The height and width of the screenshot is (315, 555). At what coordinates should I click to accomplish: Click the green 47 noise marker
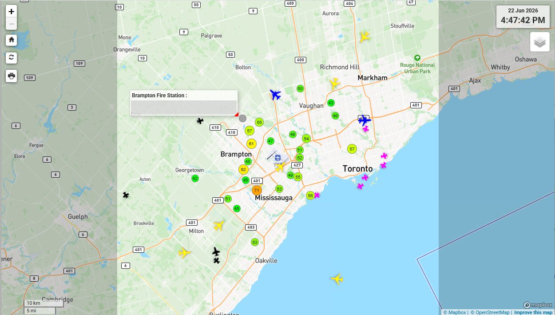pyautogui.click(x=270, y=141)
